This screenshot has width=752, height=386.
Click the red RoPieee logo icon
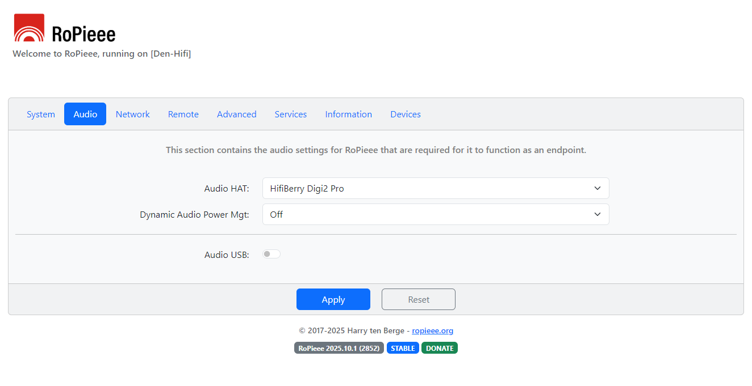29,28
